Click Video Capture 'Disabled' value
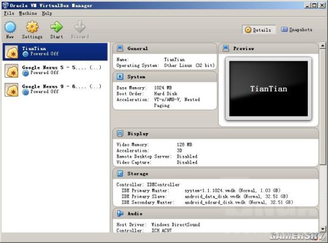This screenshot has width=328, height=243. pyautogui.click(x=187, y=162)
